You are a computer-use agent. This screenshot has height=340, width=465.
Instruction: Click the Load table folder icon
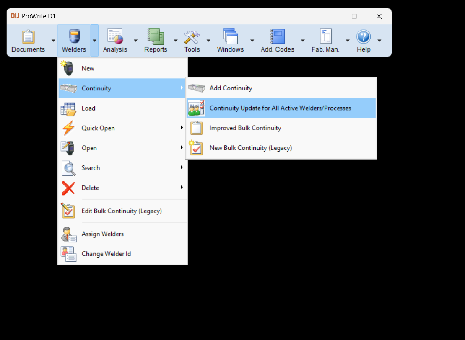pos(68,108)
